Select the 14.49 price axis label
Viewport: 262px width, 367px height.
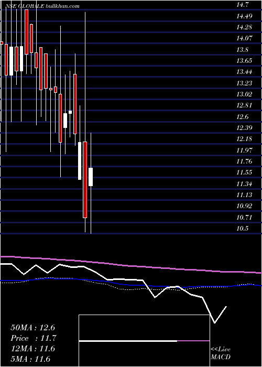(244, 16)
